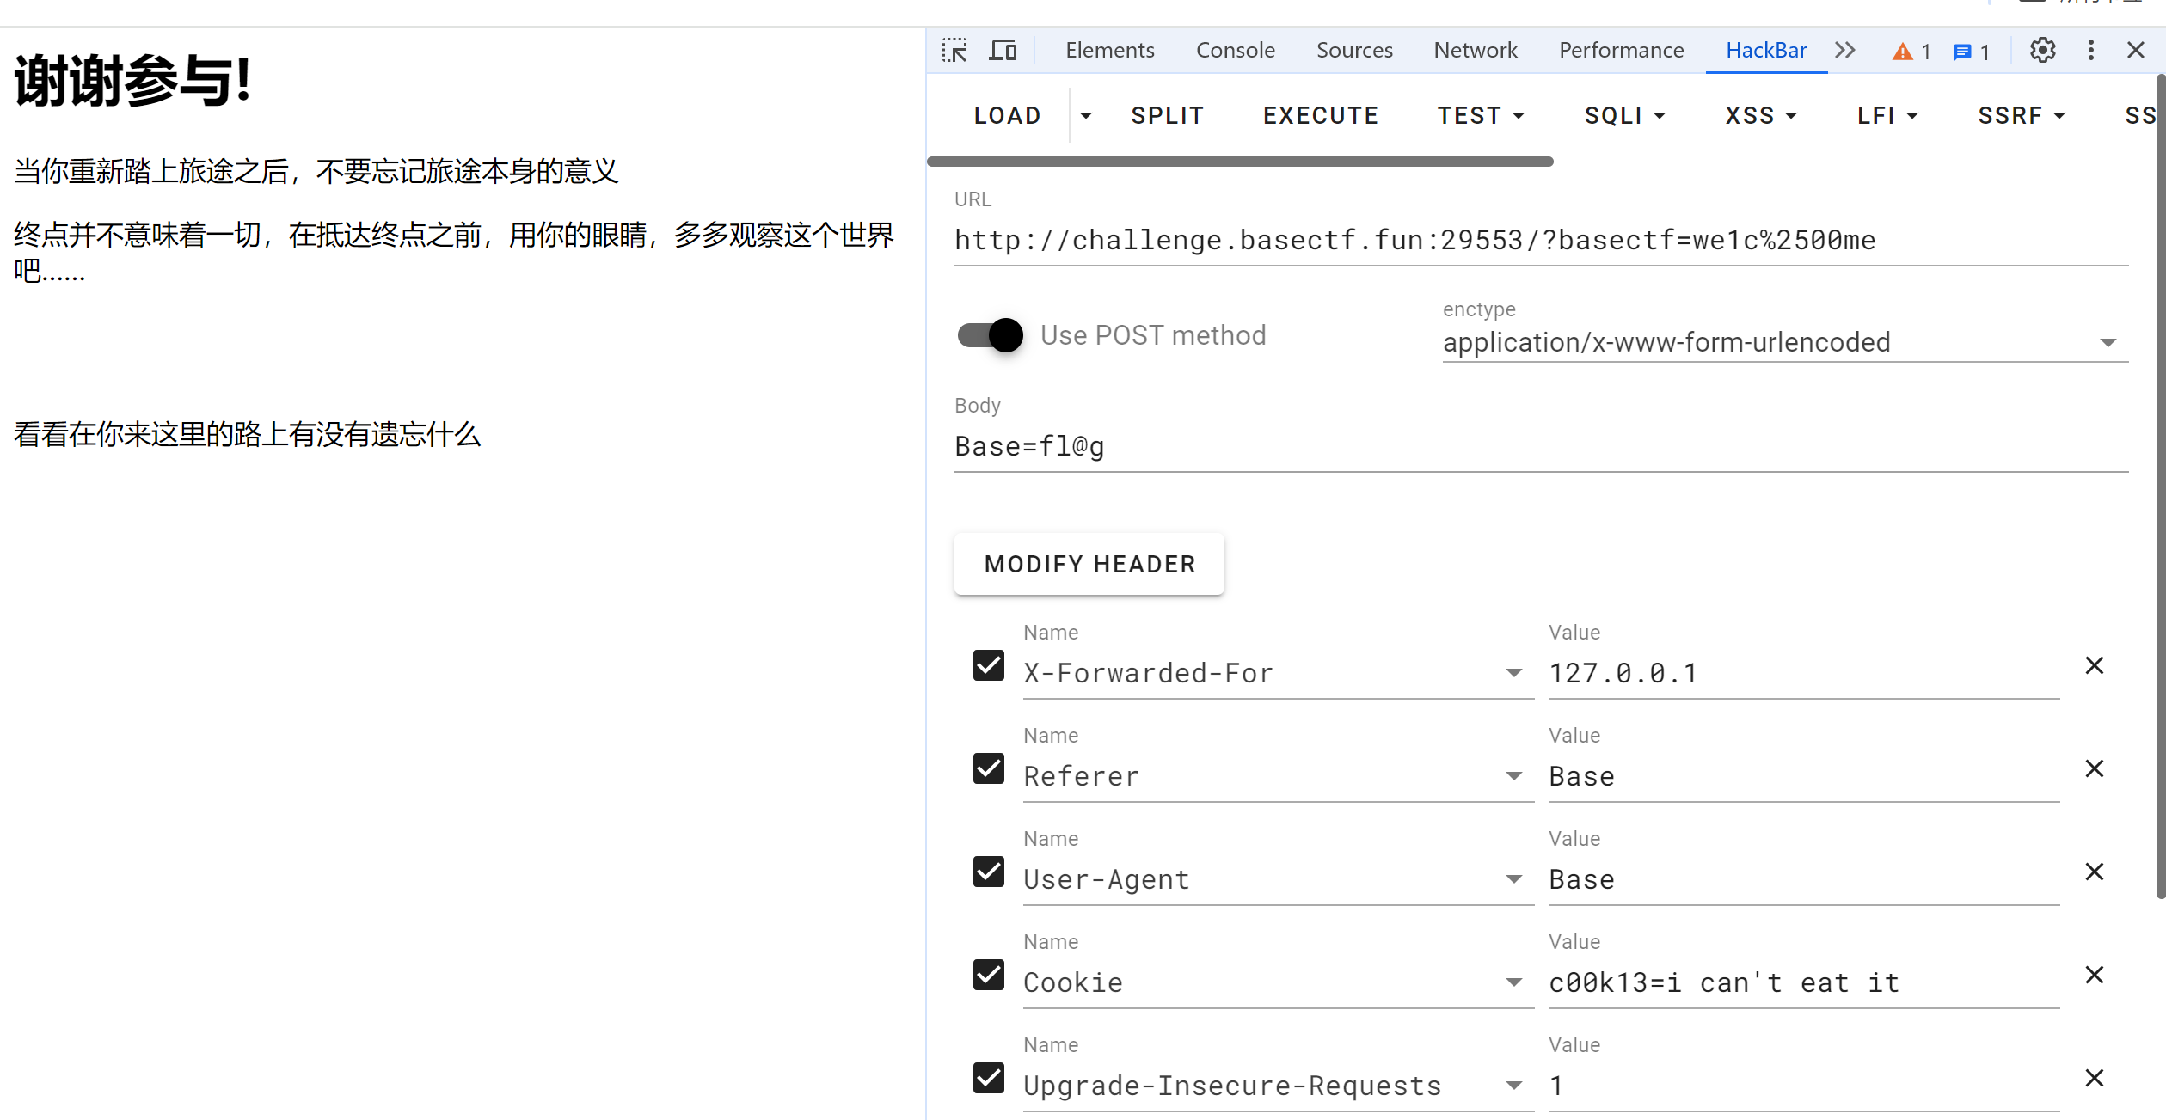Activate the inspect element picker icon
2166x1120 pixels.
coord(954,51)
